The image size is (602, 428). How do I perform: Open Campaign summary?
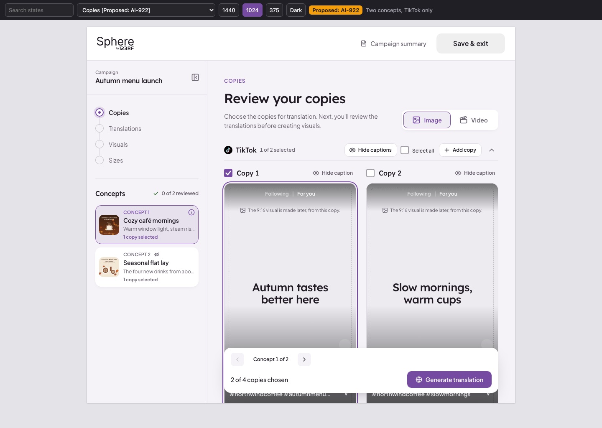[393, 44]
